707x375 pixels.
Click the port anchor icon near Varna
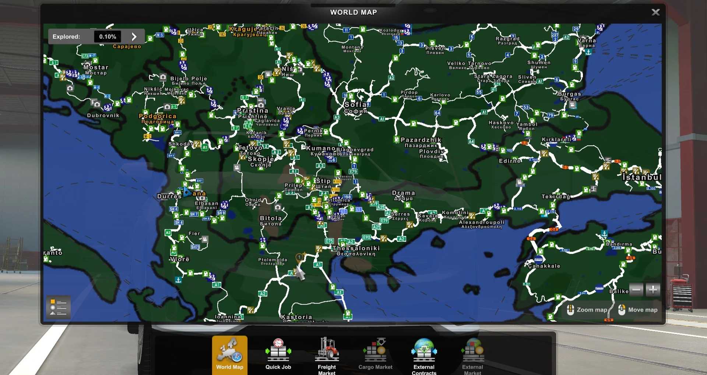588,52
